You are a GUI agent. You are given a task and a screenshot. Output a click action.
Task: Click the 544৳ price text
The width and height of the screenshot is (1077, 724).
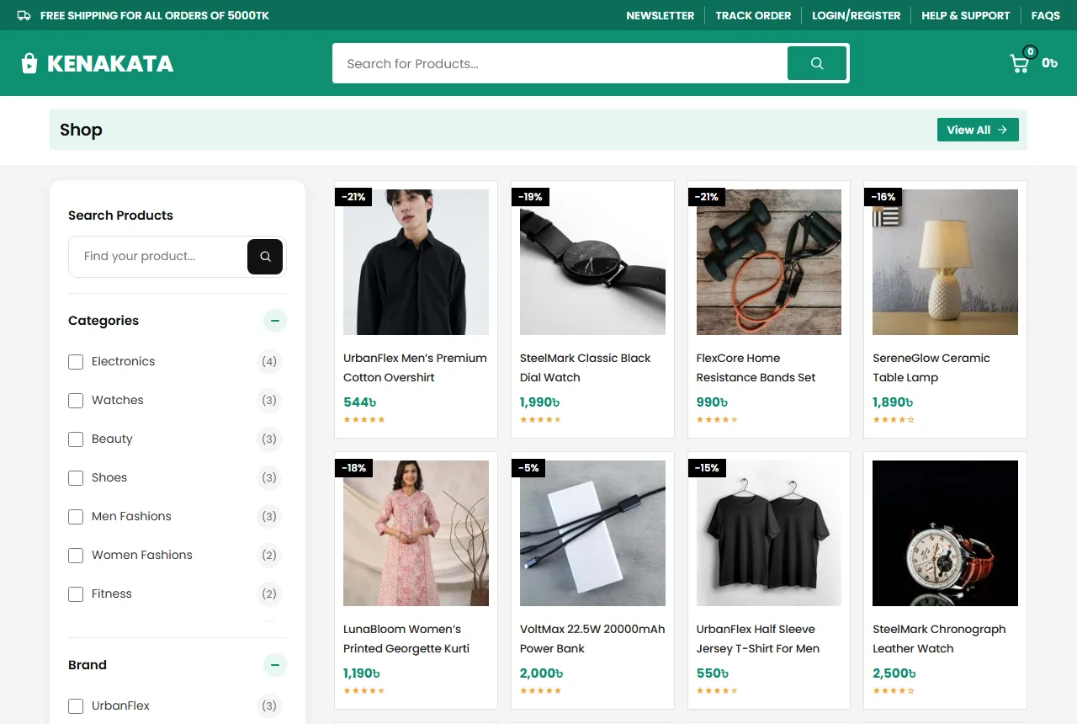coord(360,402)
